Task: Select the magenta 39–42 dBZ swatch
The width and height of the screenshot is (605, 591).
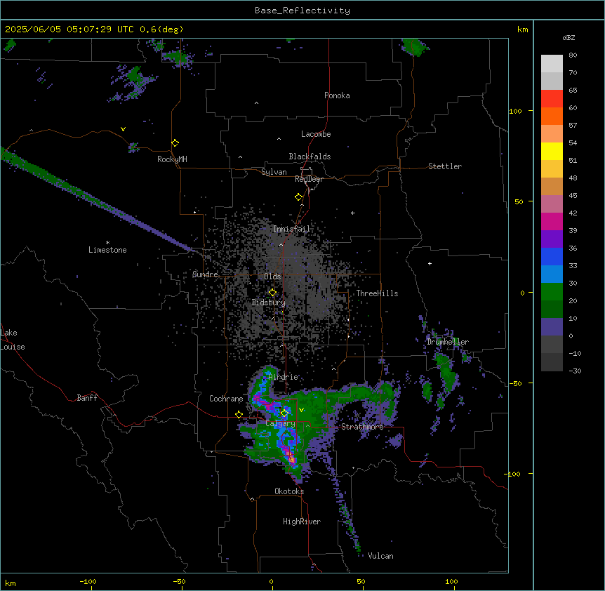Action: coord(552,221)
